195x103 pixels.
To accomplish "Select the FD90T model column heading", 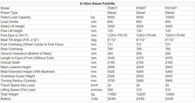I will pos(141,8).
